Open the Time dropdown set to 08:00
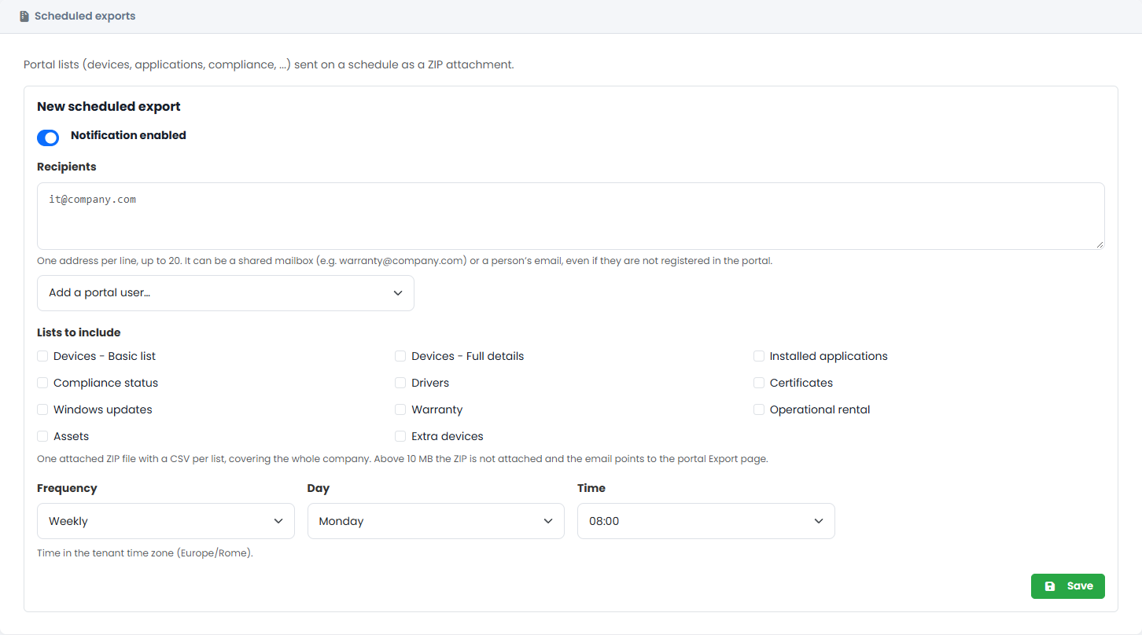The height and width of the screenshot is (635, 1142). [x=706, y=521]
